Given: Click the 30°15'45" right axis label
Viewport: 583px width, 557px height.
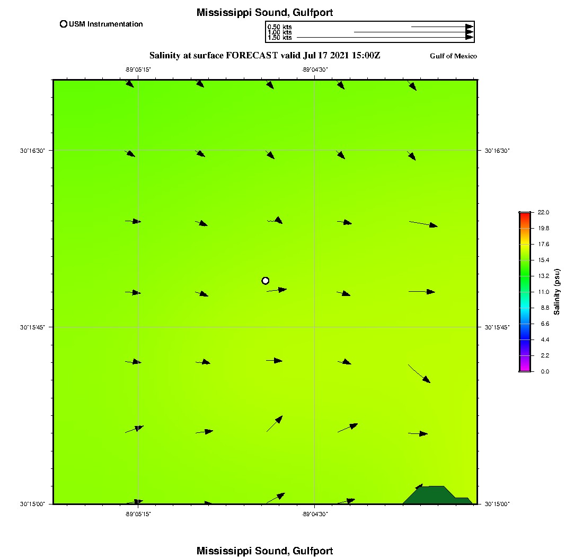Looking at the screenshot, I should pyautogui.click(x=497, y=327).
